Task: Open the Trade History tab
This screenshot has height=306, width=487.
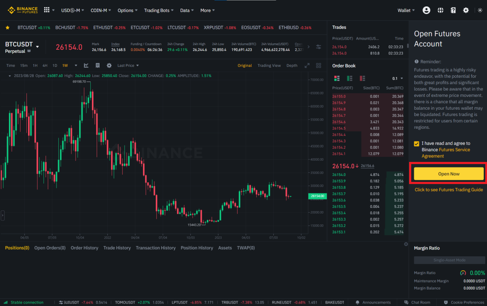Action: 117,248
